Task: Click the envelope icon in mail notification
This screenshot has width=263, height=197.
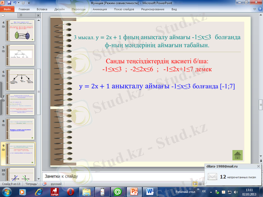Action: tap(213, 177)
